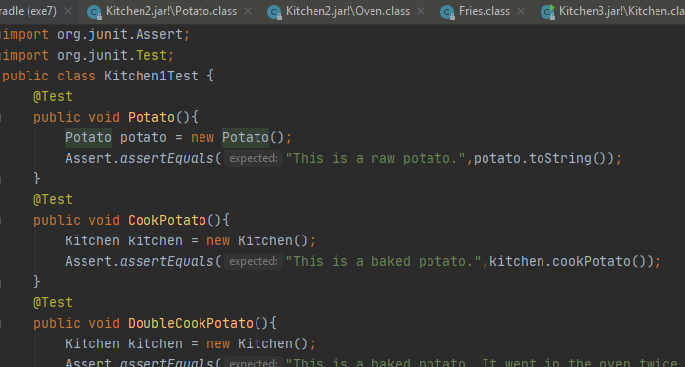685x367 pixels.
Task: Open the Fries.class editor tab
Action: pos(485,11)
